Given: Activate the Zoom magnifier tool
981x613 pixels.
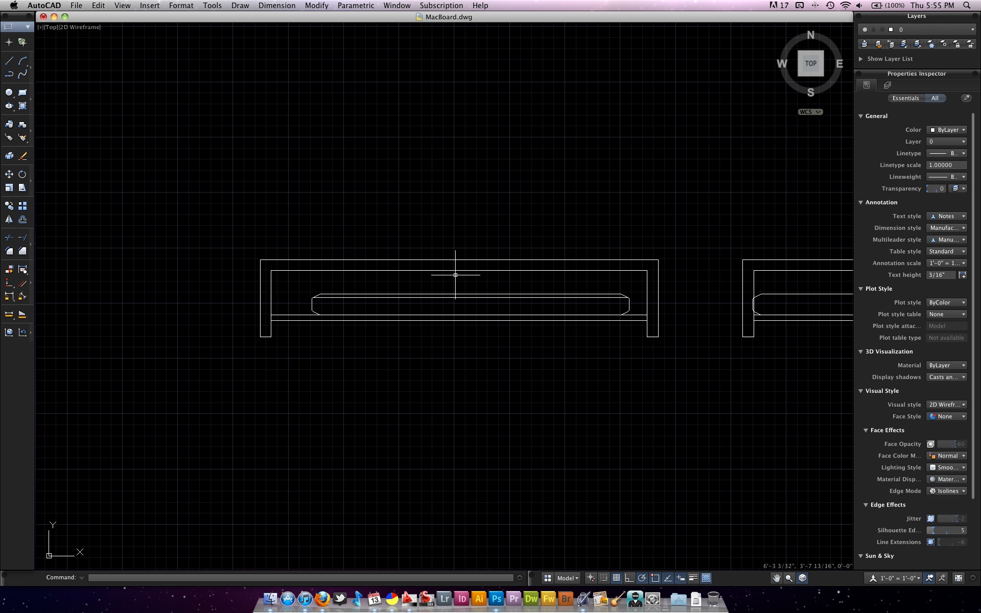Looking at the screenshot, I should 789,578.
